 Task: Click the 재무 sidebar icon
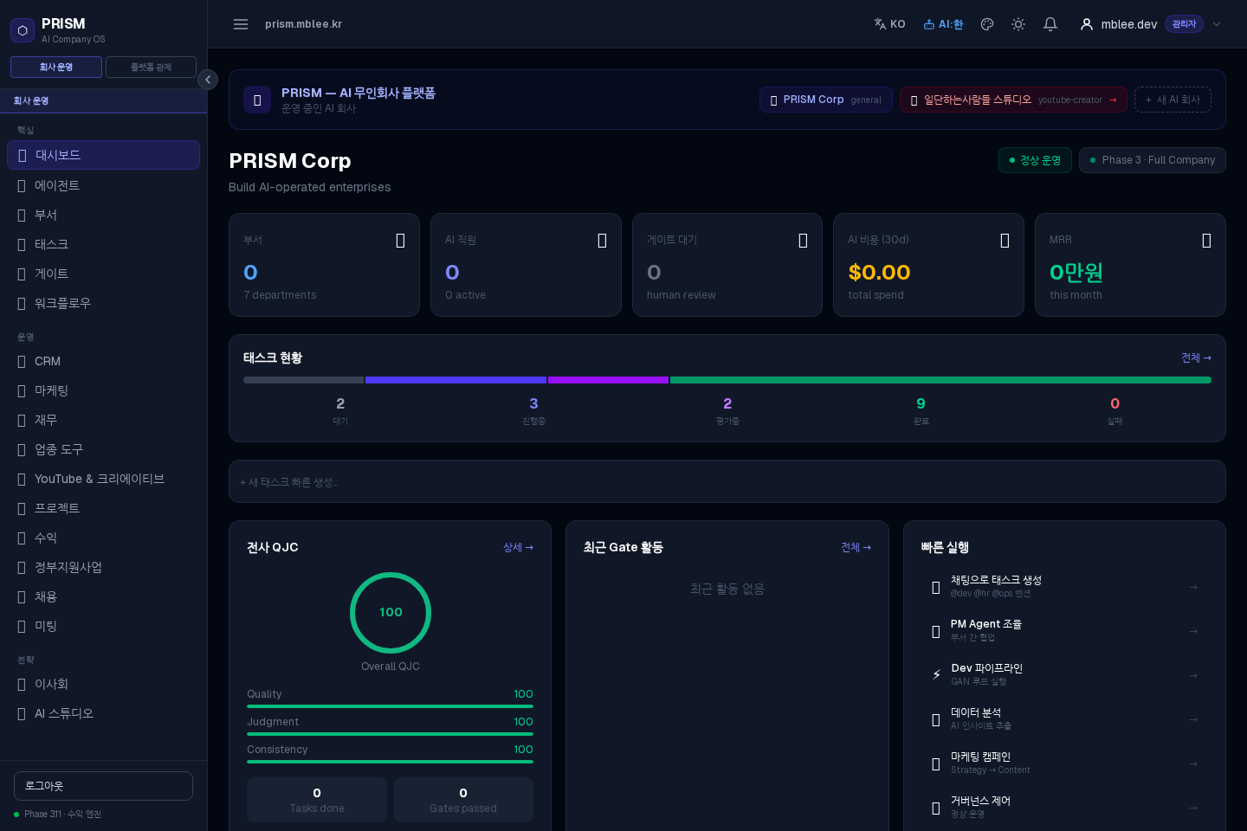coord(22,420)
